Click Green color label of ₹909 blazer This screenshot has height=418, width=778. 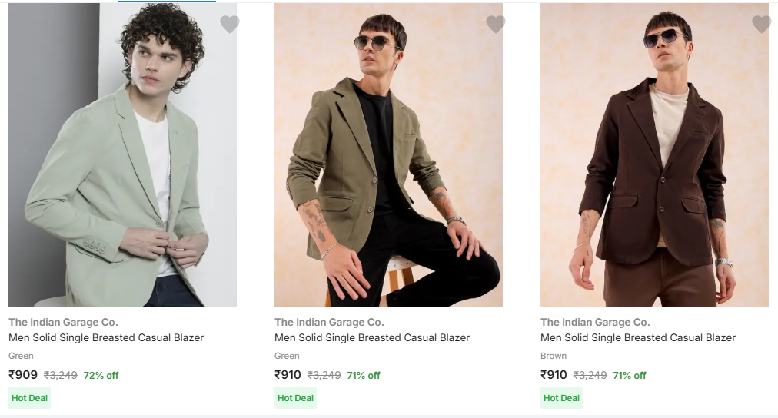click(x=22, y=356)
